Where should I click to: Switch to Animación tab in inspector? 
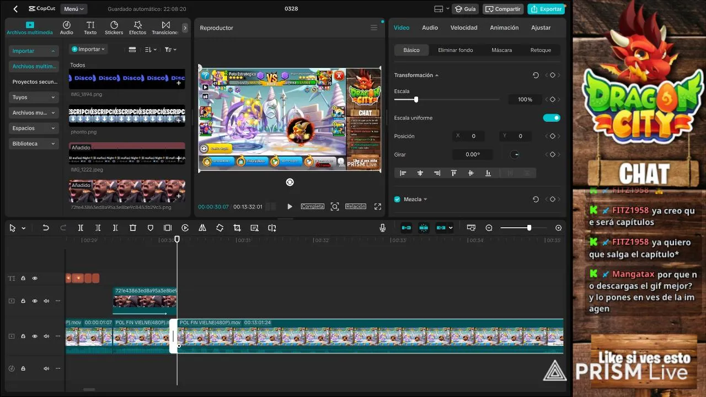click(504, 28)
